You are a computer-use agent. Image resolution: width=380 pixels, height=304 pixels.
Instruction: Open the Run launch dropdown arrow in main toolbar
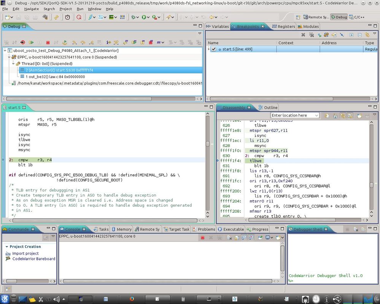pos(149,18)
